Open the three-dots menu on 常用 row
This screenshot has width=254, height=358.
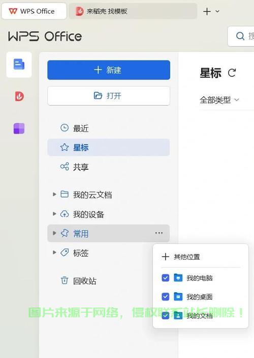[x=159, y=233]
